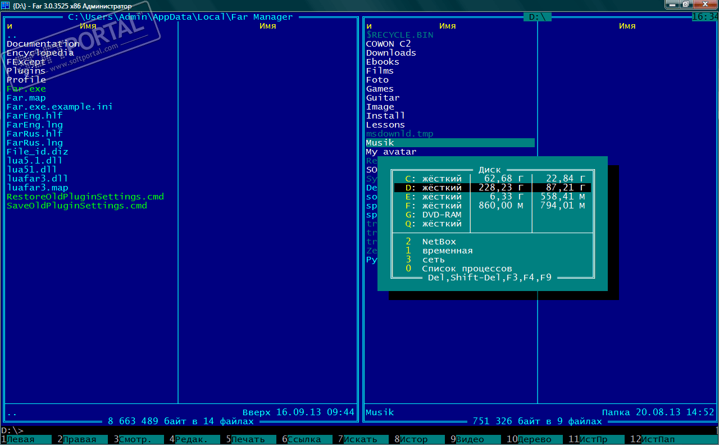Select the Install folder

[386, 116]
